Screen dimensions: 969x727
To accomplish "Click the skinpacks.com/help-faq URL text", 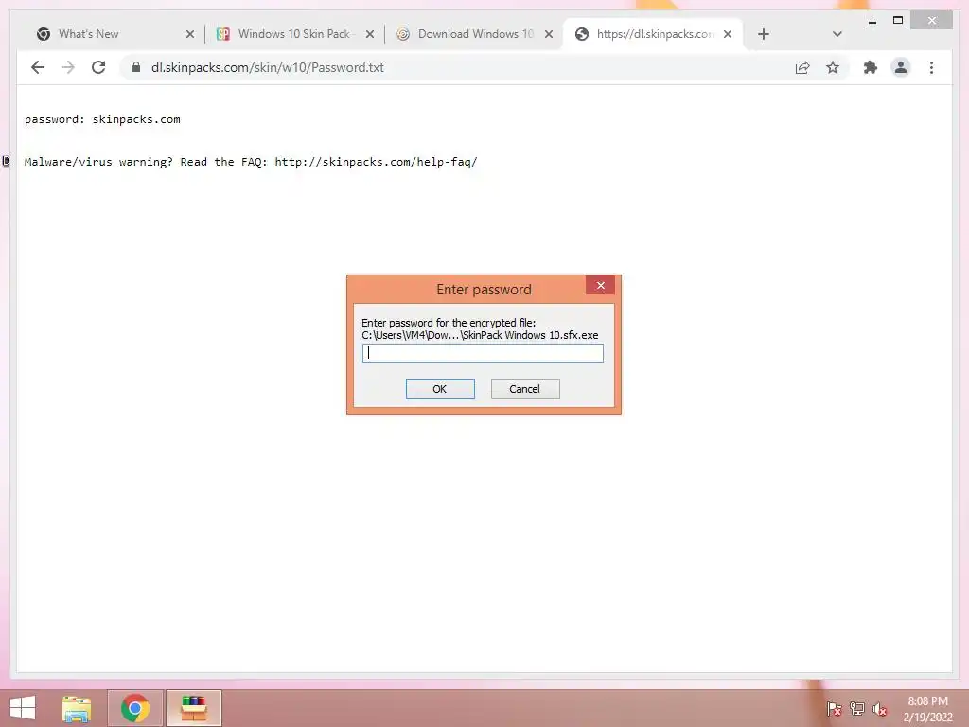I will coord(376,162).
